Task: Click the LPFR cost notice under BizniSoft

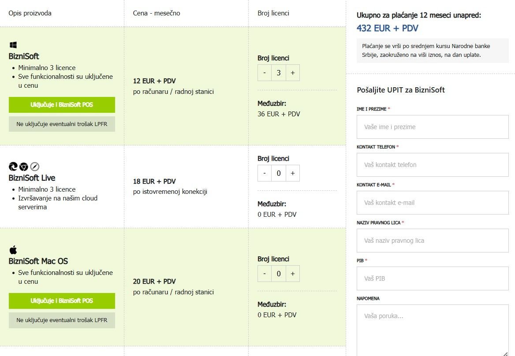Action: click(x=62, y=124)
